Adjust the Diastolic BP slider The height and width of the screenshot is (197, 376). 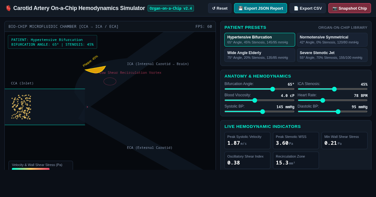(332, 112)
